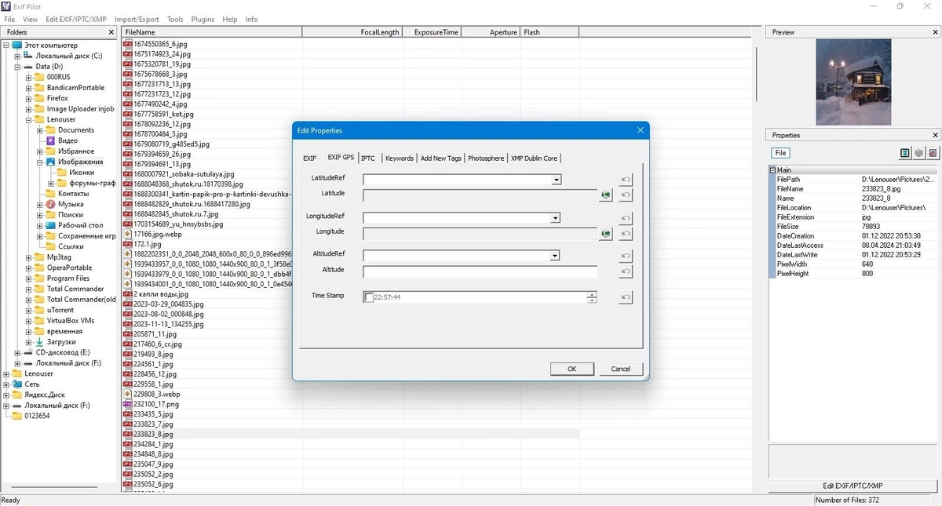Click the red icon in Properties toolbar
The width and height of the screenshot is (942, 506).
pyautogui.click(x=933, y=153)
